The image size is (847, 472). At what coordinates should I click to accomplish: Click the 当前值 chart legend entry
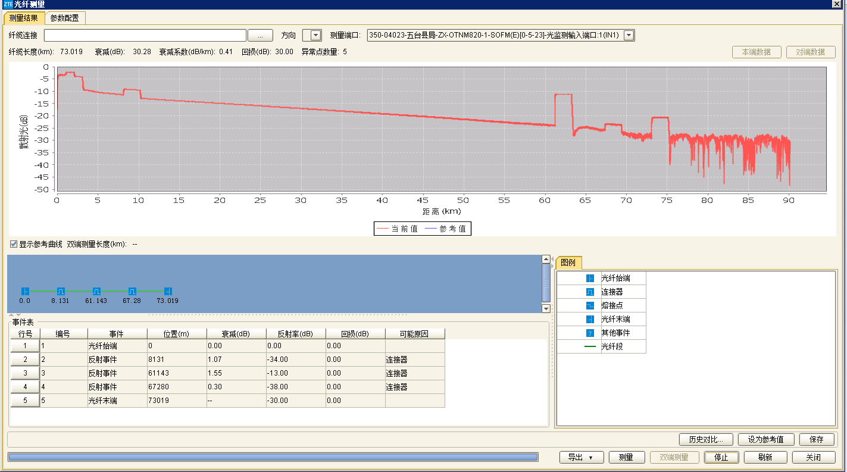[x=398, y=229]
